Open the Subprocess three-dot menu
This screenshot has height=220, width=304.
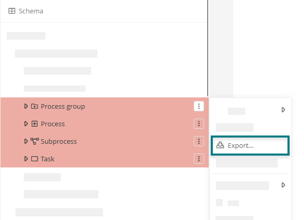click(199, 141)
